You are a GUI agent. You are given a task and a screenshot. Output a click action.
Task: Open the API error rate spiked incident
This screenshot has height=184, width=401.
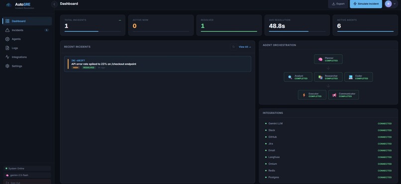point(158,64)
